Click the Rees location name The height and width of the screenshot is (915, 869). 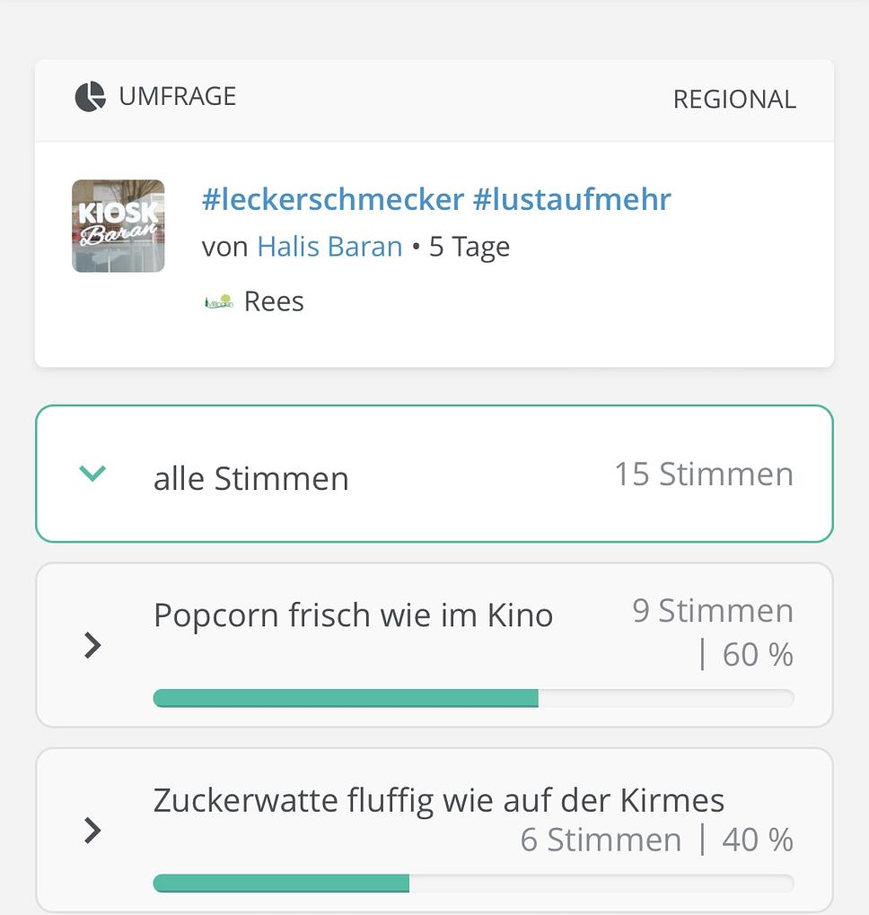tap(274, 302)
